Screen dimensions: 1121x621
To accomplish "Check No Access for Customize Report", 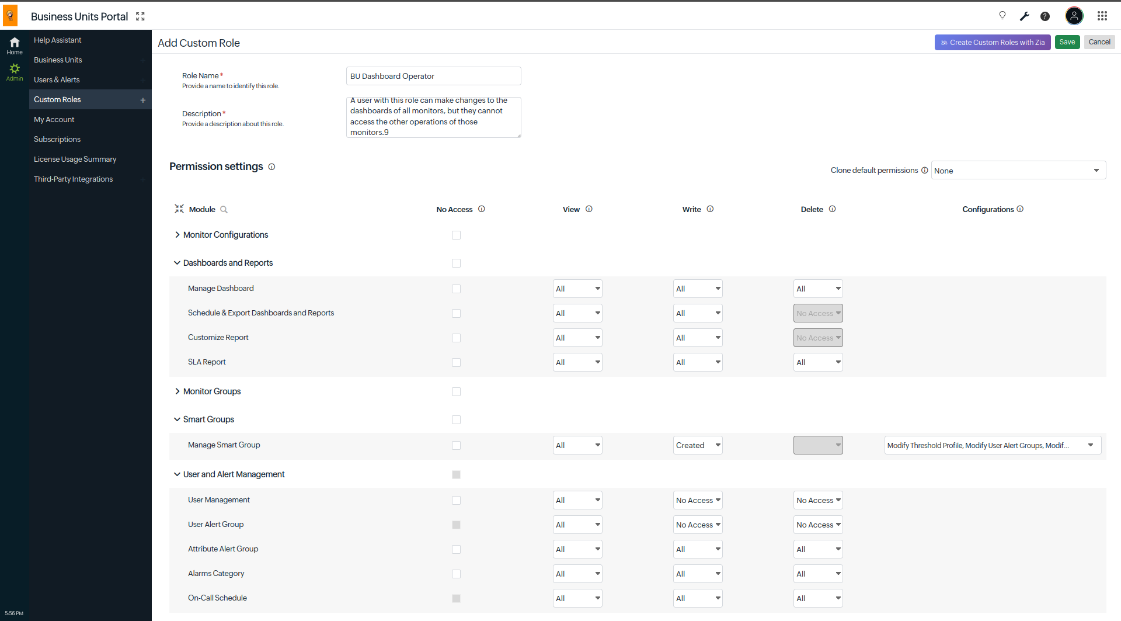I will point(456,338).
